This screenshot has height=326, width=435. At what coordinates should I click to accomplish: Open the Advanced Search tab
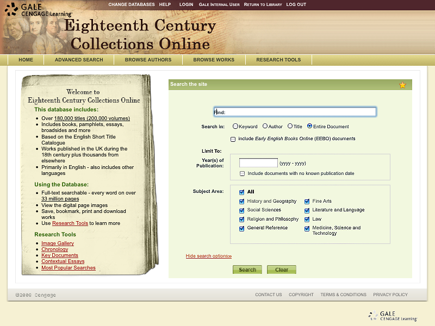pyautogui.click(x=79, y=60)
